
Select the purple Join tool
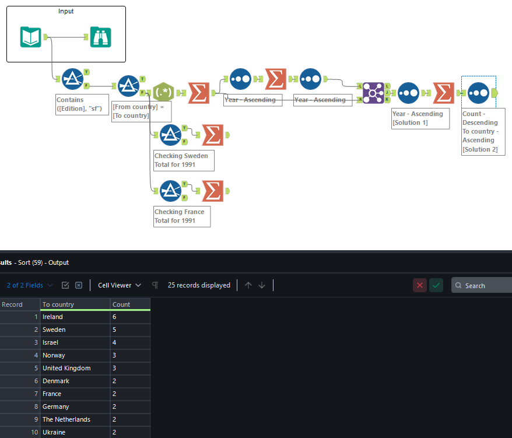coord(374,93)
